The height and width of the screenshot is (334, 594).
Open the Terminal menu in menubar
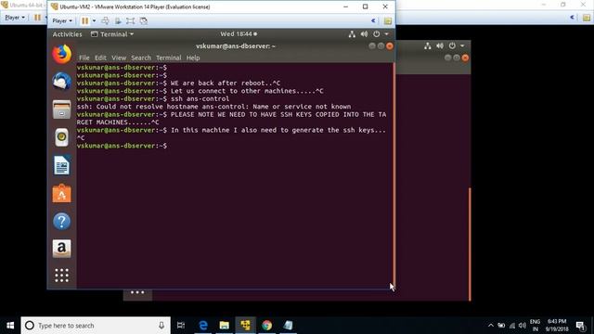(169, 58)
